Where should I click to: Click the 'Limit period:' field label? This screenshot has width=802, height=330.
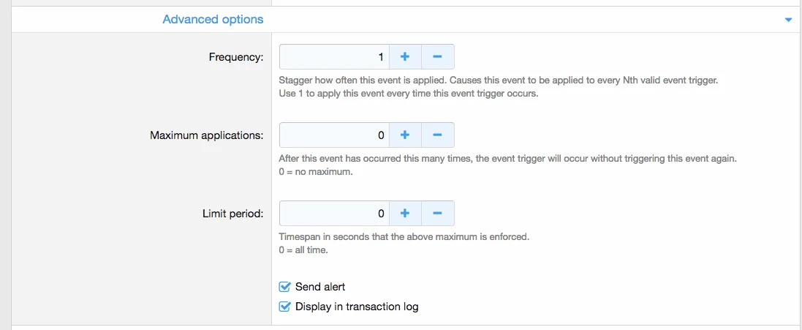pos(232,214)
